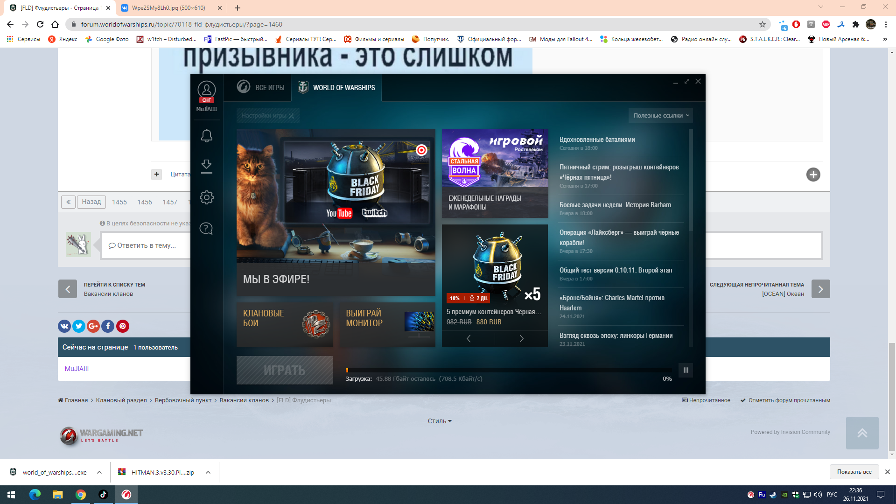The image size is (896, 504).
Task: Reload the forum page
Action: pyautogui.click(x=40, y=24)
